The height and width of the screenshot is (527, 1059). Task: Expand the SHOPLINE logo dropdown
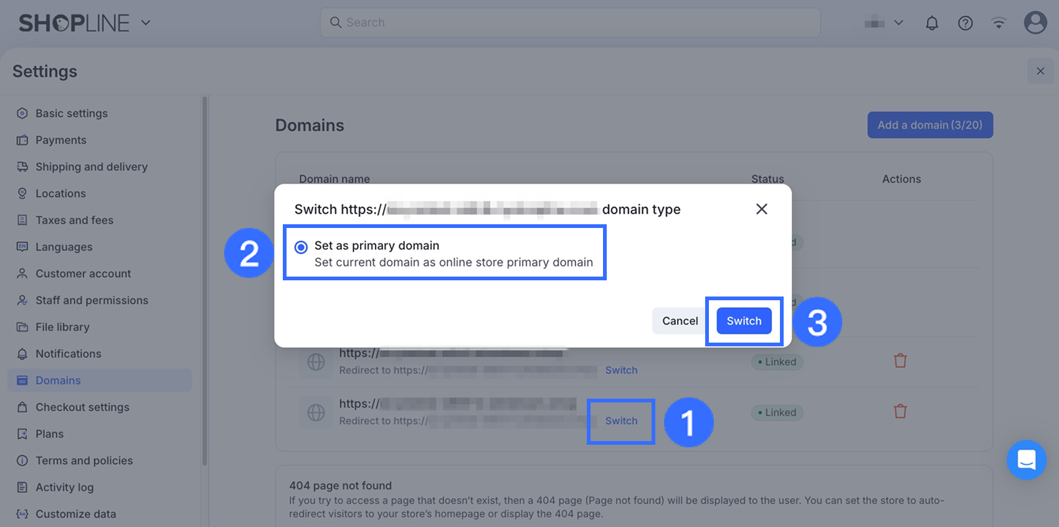point(146,23)
